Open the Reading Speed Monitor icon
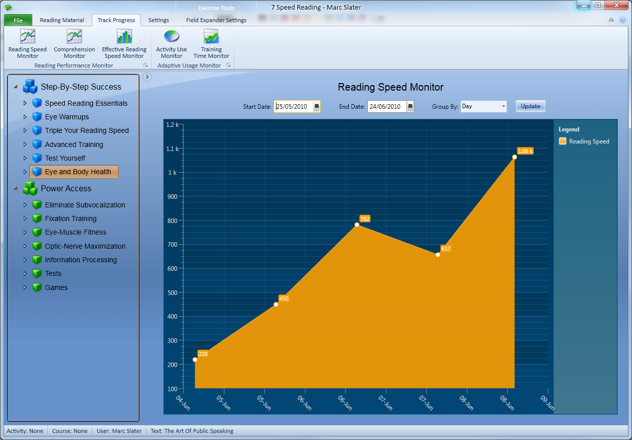This screenshot has height=440, width=632. pos(27,38)
